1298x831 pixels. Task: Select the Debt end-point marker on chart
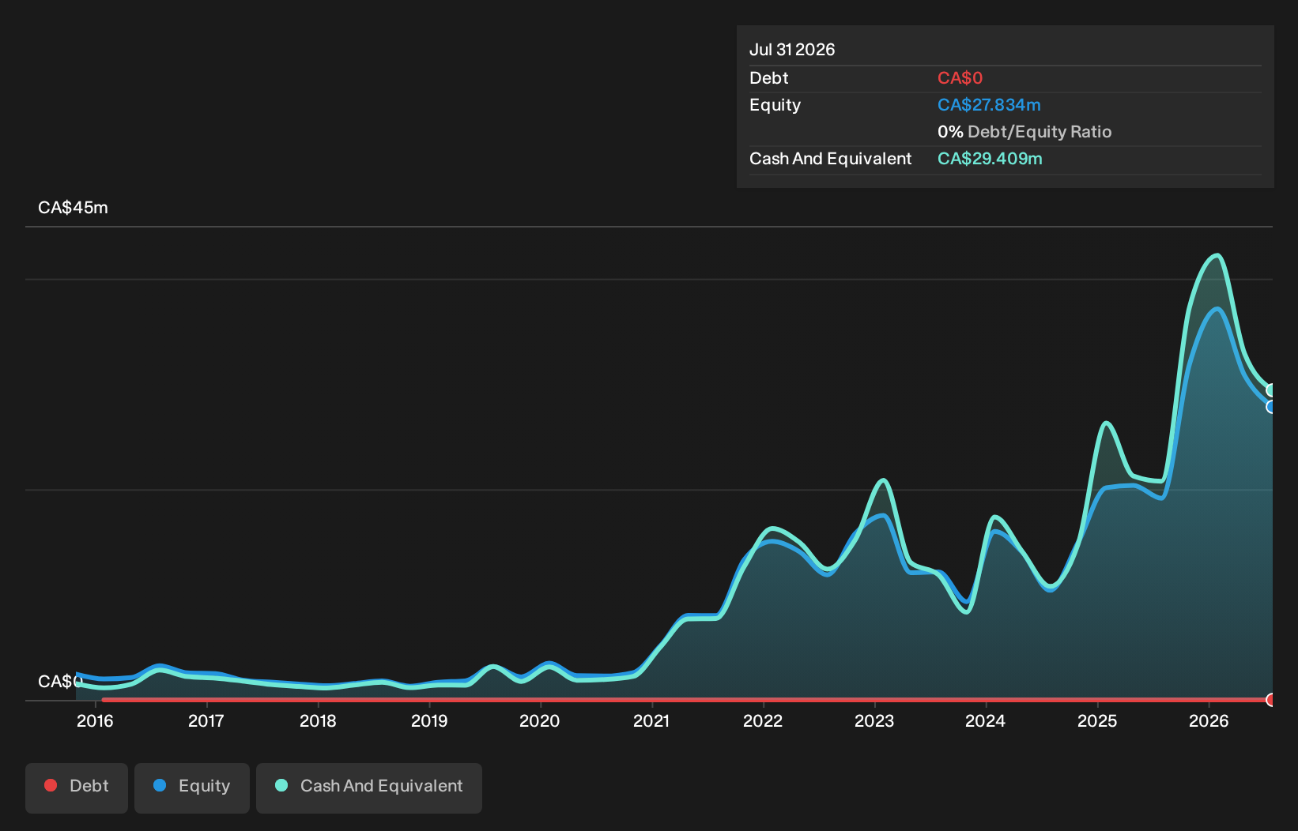click(1271, 700)
